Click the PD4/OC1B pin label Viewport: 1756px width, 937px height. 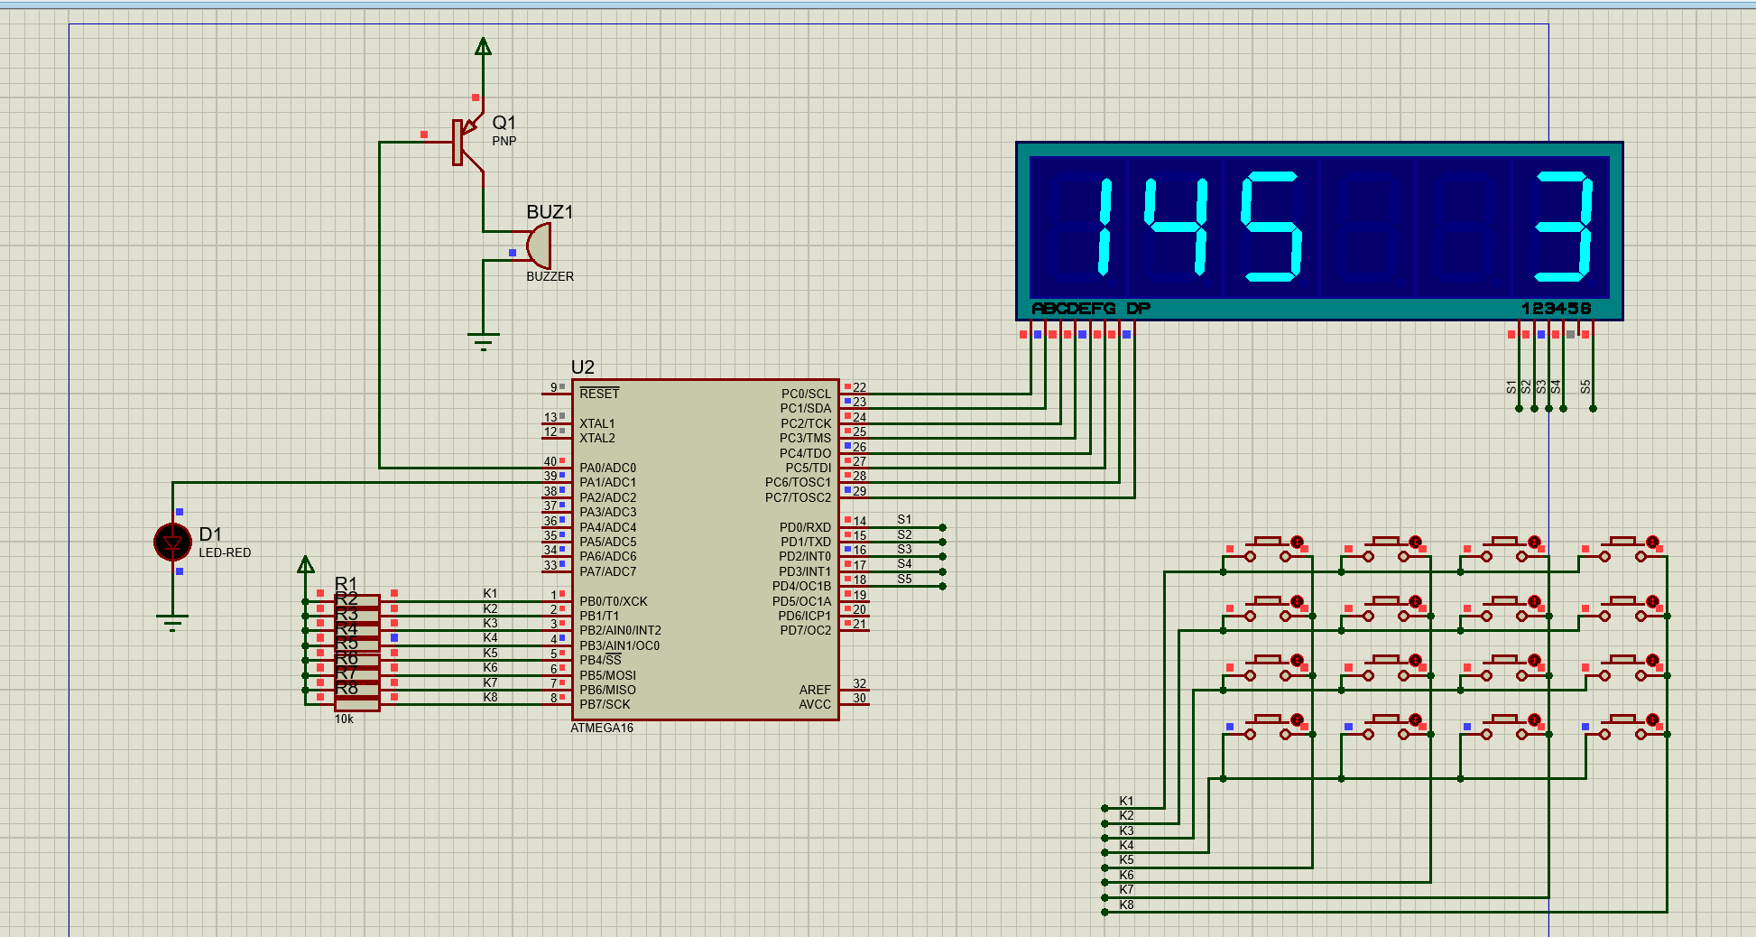click(801, 586)
